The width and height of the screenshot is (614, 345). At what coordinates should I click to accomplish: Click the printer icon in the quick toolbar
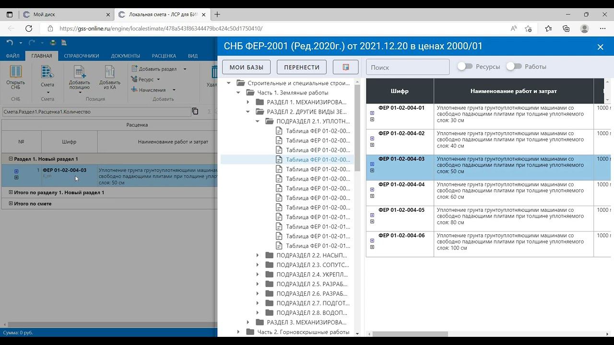click(53, 43)
